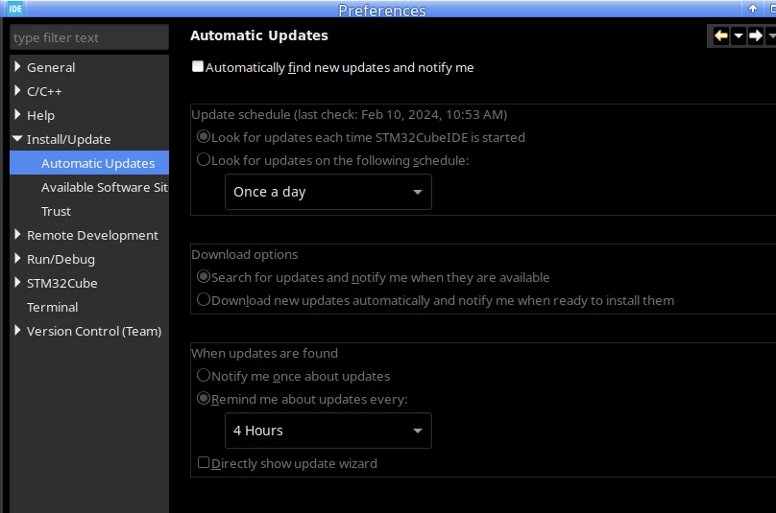776x513 pixels.
Task: Expand the STM32Cube tree node
Action: click(x=17, y=282)
